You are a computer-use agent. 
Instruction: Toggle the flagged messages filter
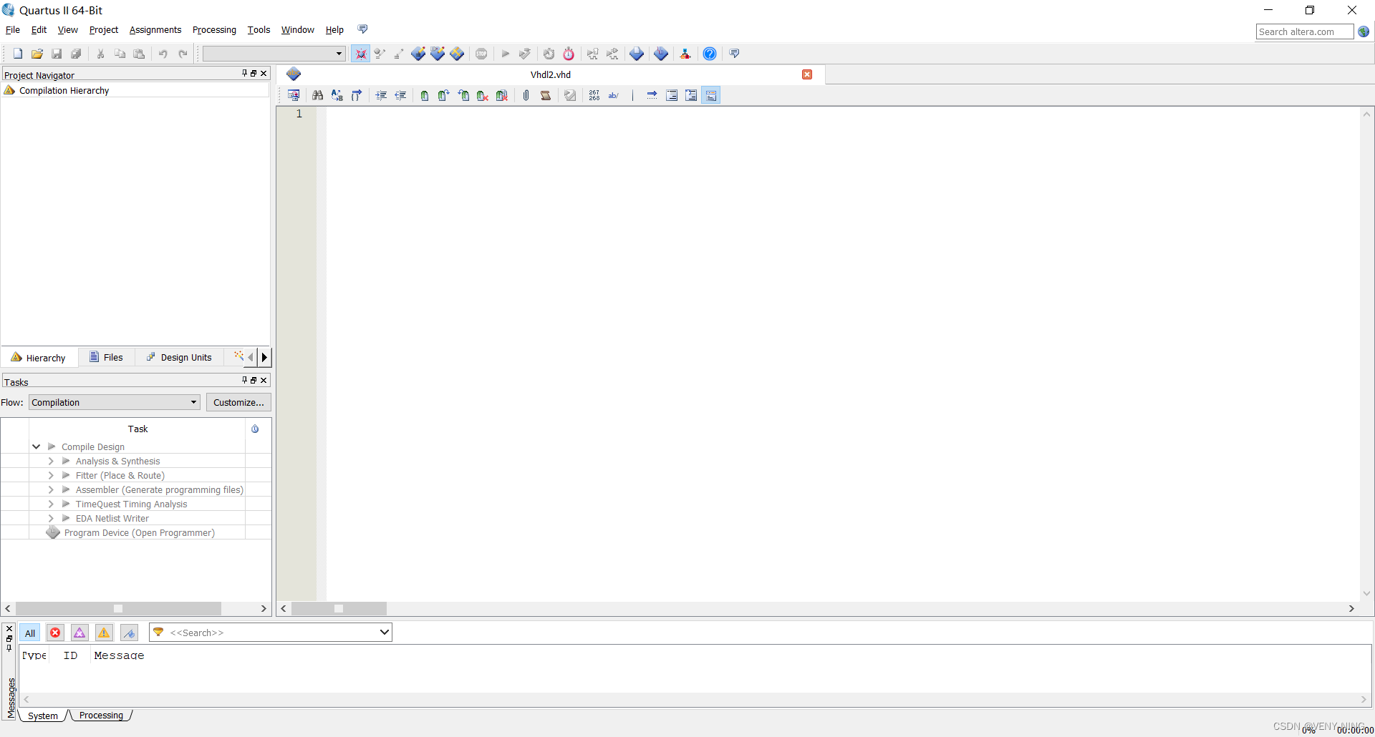(129, 633)
